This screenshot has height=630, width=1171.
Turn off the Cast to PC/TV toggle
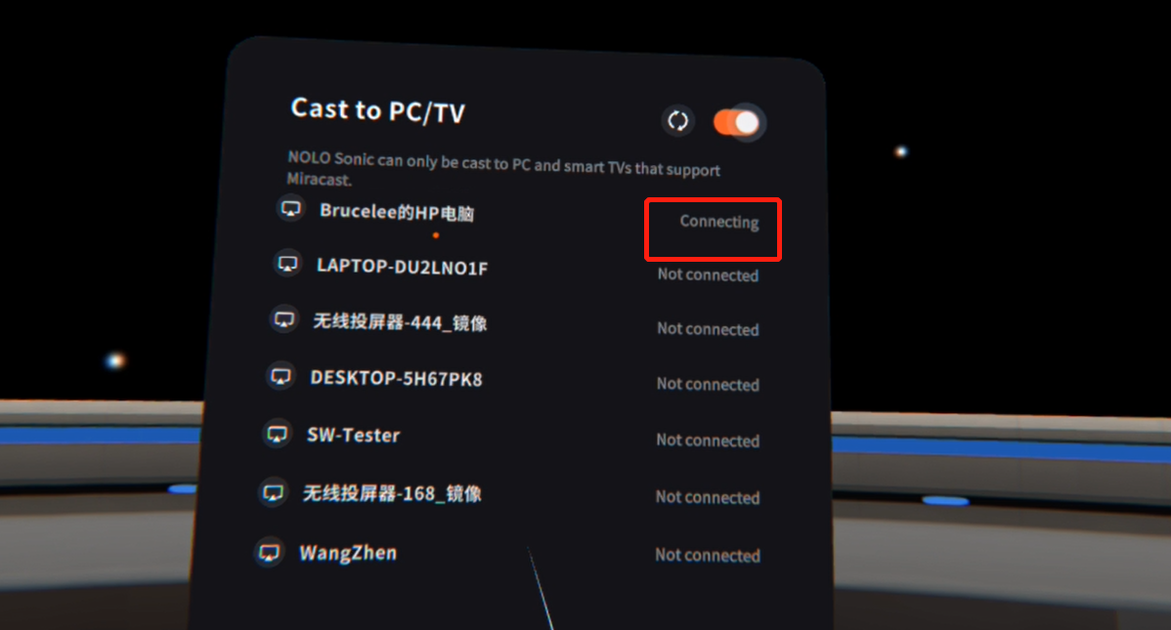click(x=737, y=122)
